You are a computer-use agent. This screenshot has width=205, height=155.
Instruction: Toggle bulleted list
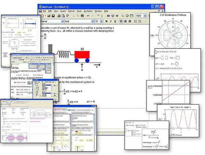(135, 21)
